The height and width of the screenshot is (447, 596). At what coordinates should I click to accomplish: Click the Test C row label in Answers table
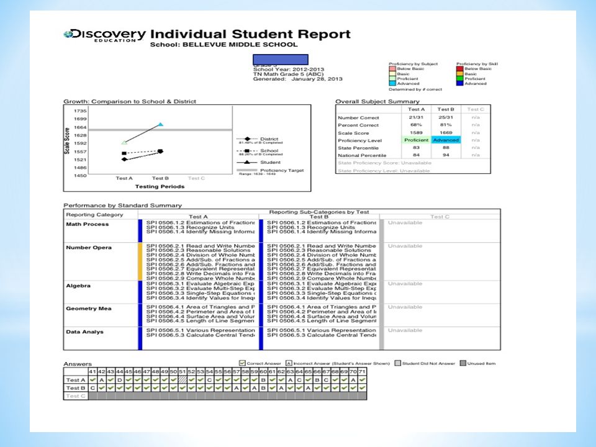pyautogui.click(x=76, y=395)
